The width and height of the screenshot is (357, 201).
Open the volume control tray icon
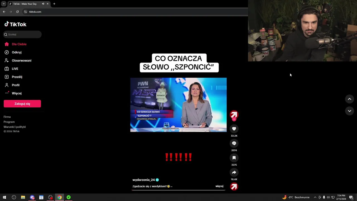click(328, 197)
